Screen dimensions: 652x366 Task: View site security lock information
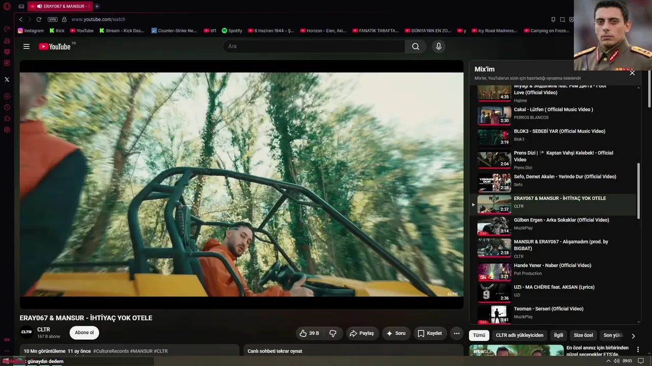[64, 19]
